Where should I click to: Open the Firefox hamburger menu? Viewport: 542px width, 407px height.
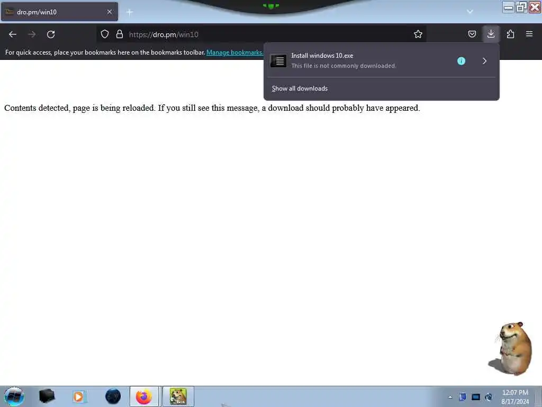(529, 34)
